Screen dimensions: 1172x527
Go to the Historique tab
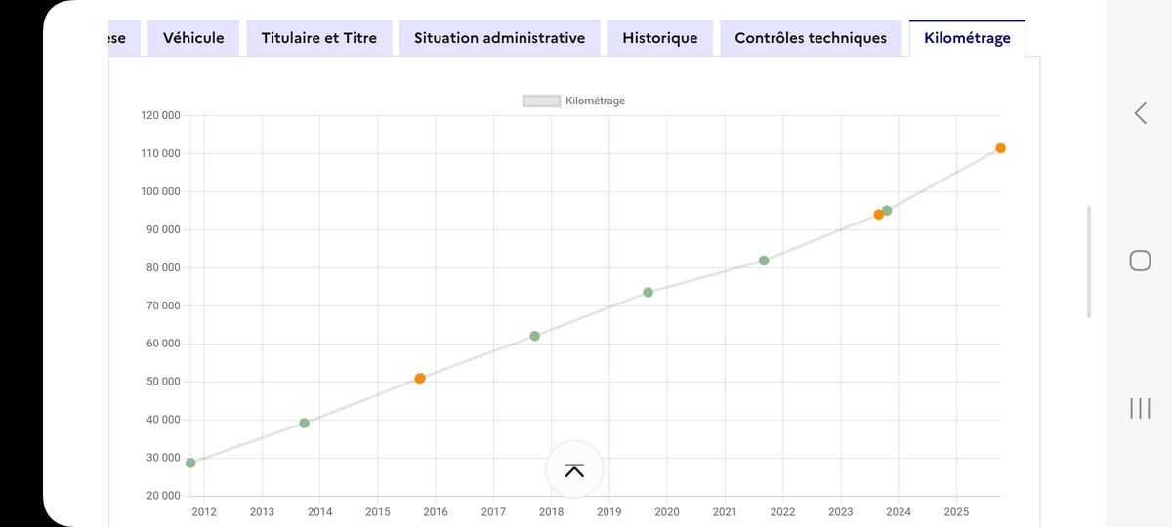[660, 38]
